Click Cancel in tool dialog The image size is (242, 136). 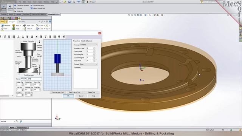click(81, 96)
